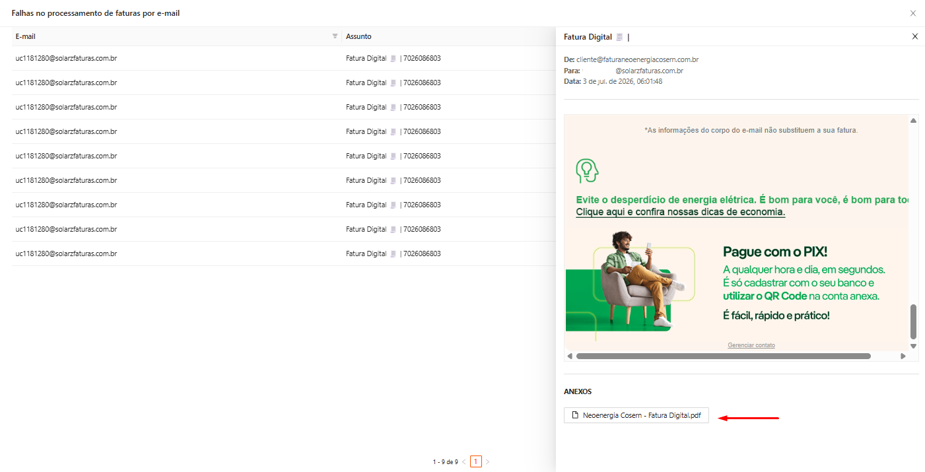Click the email body scroll-left arrow

[570, 356]
